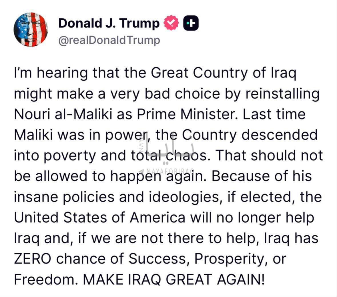Click the phrase "Great Country of Iraq"
This screenshot has height=297, width=337.
[x=224, y=73]
